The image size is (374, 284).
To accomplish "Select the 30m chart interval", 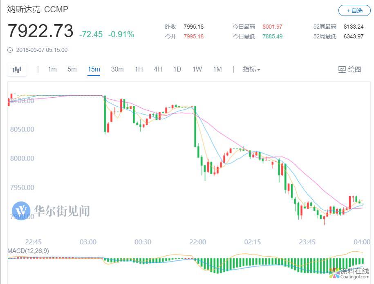I will (117, 69).
